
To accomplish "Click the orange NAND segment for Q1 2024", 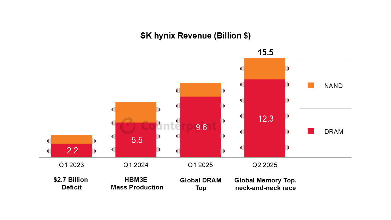I will click(x=136, y=112).
